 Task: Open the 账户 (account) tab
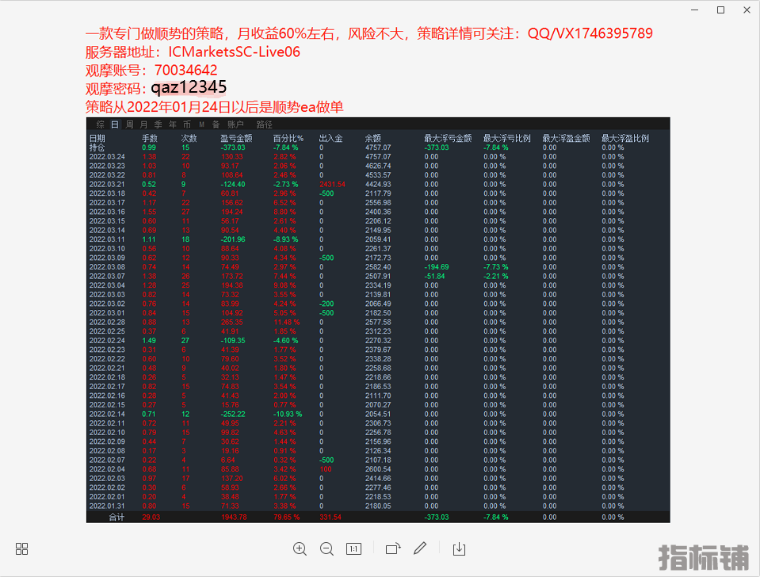235,124
